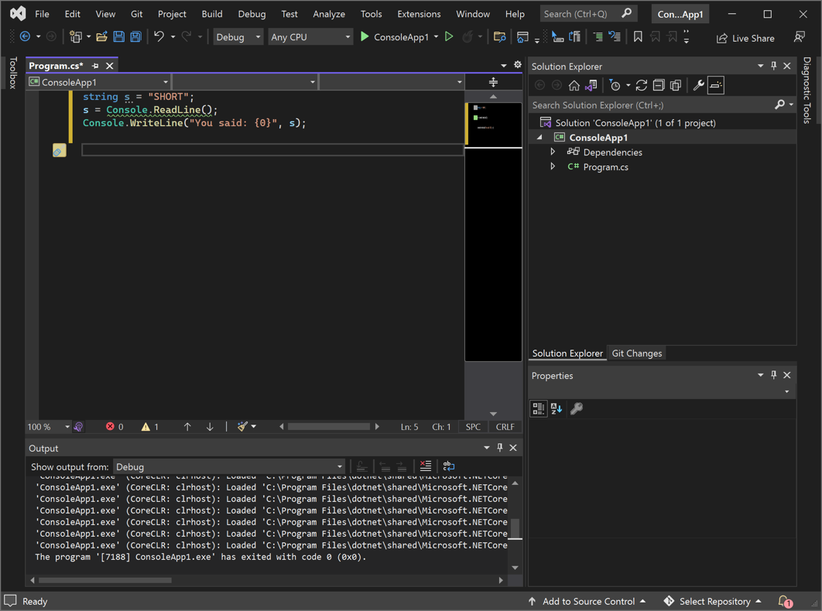The width and height of the screenshot is (822, 611).
Task: Open ConsoleApp1 navigation combo box
Action: point(98,82)
